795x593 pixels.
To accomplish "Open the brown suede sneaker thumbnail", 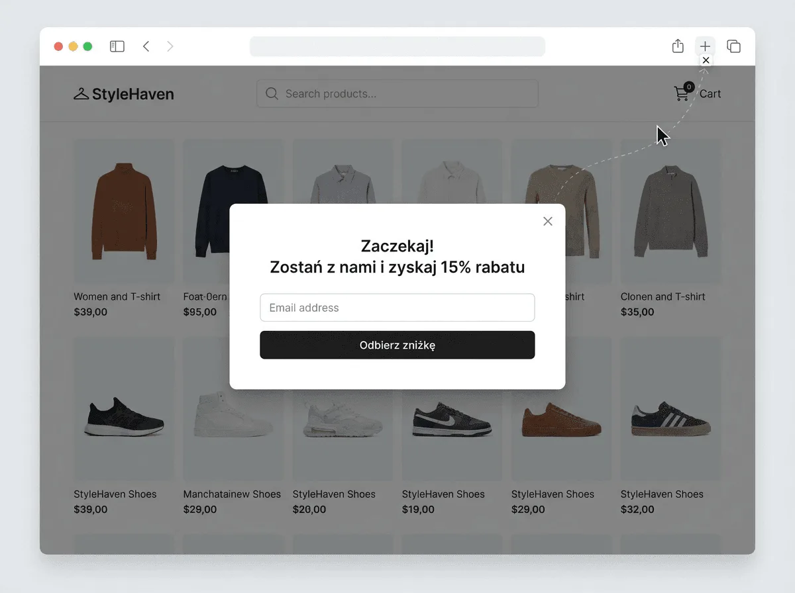I will point(561,409).
